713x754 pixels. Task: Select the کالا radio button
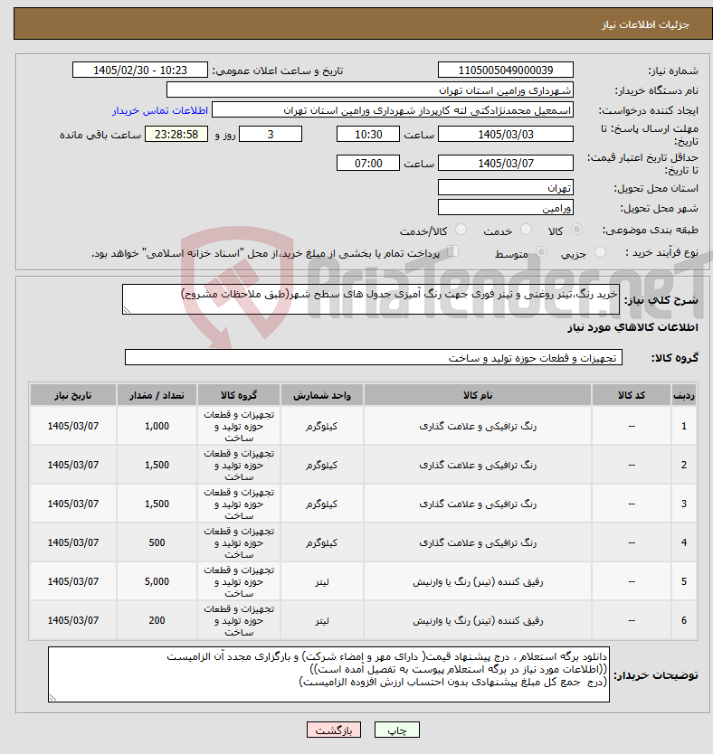pos(576,230)
